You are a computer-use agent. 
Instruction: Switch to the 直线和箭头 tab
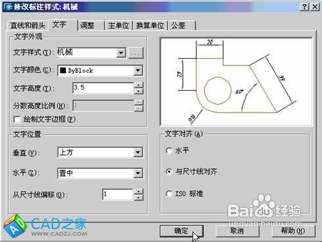click(x=28, y=26)
